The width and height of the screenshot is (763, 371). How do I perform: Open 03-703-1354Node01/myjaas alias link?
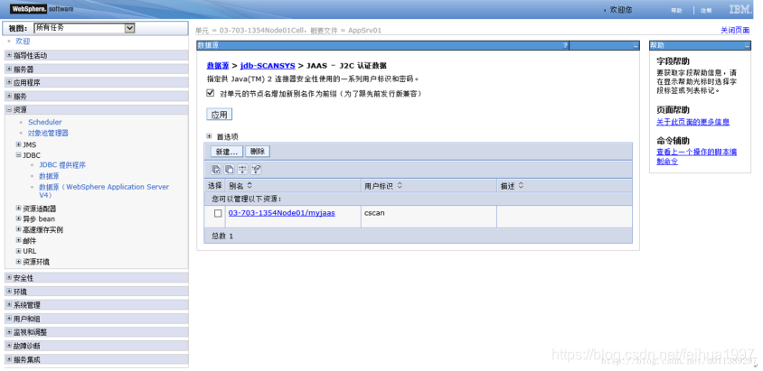click(x=282, y=213)
